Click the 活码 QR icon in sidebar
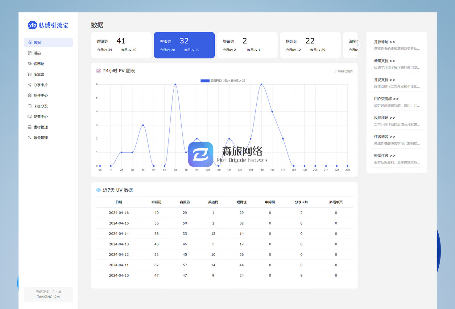Screen dimensions: 455x309 click(x=30, y=53)
